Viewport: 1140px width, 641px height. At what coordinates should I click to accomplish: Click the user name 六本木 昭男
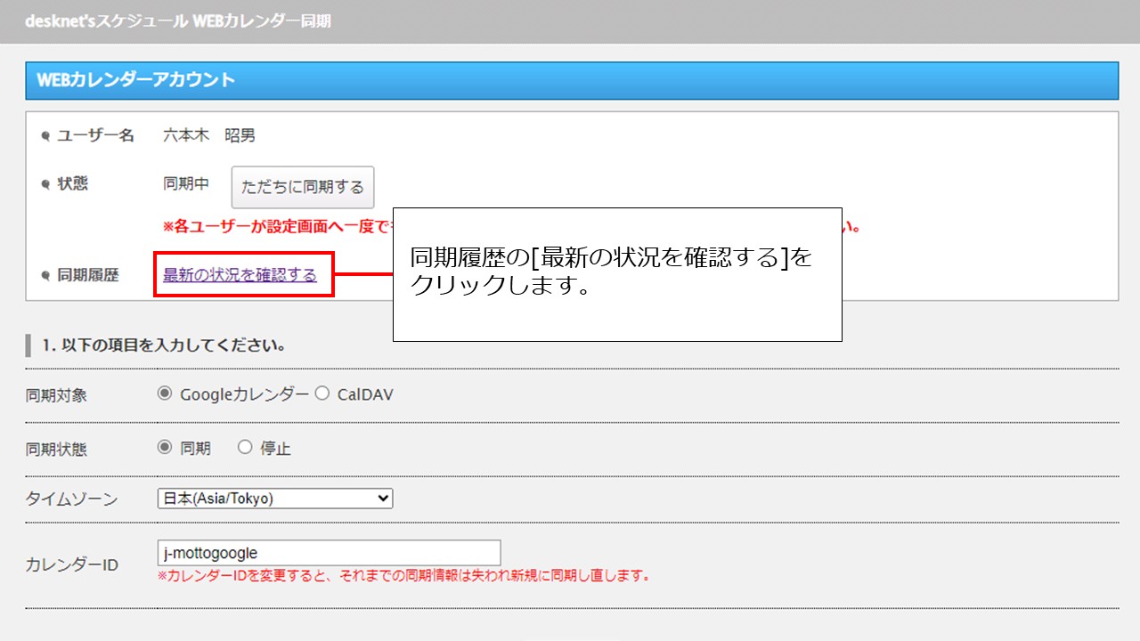click(x=209, y=135)
